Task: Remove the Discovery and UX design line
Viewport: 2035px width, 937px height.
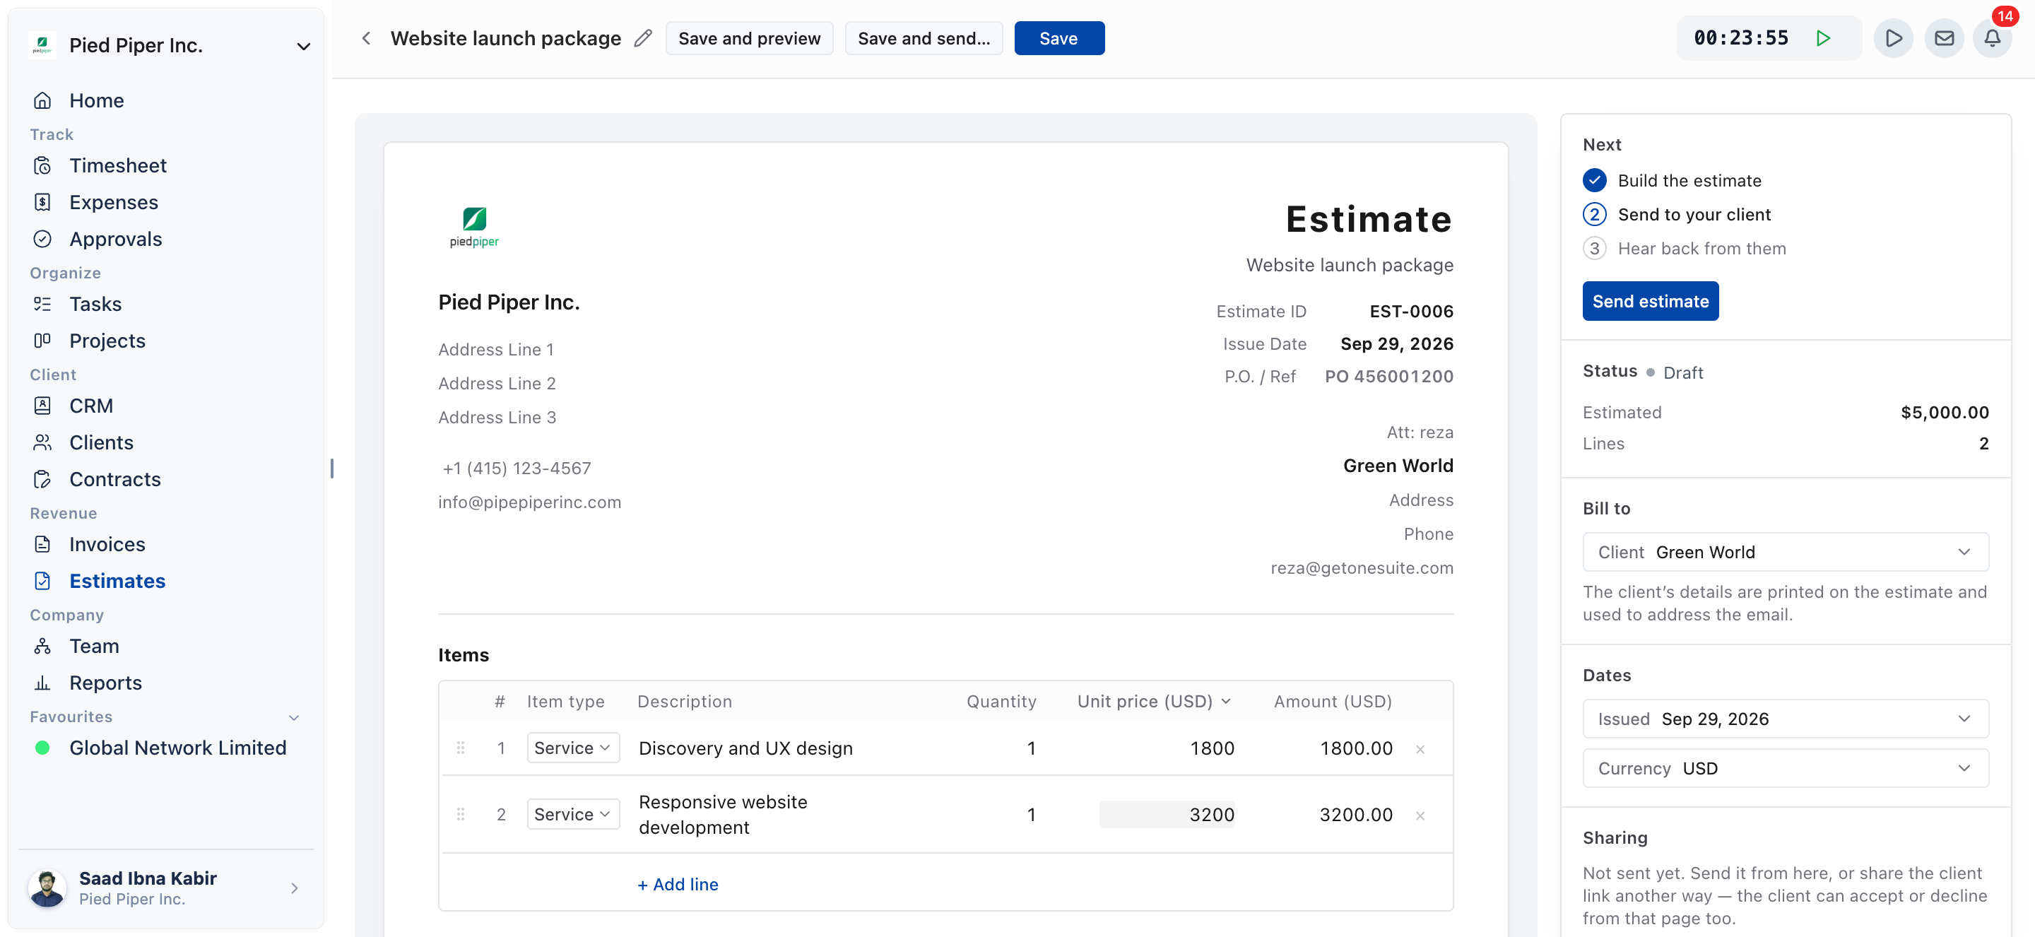Action: pos(1420,749)
